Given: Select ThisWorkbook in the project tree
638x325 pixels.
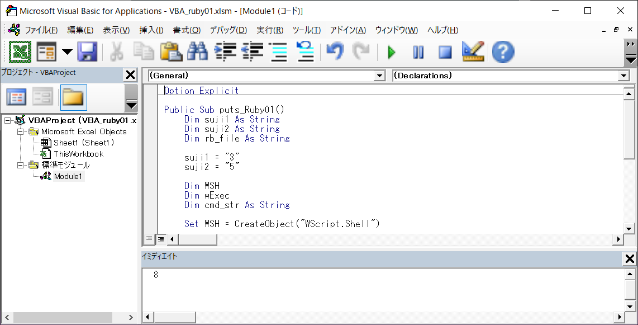Looking at the screenshot, I should [x=79, y=154].
